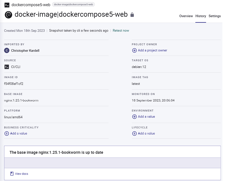The width and height of the screenshot is (230, 181).
Task: Click plus icon for Add a project owner
Action: (x=135, y=50)
